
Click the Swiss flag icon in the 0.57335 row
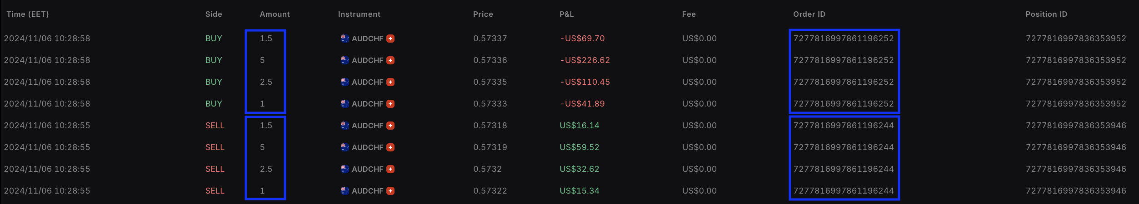coord(390,82)
